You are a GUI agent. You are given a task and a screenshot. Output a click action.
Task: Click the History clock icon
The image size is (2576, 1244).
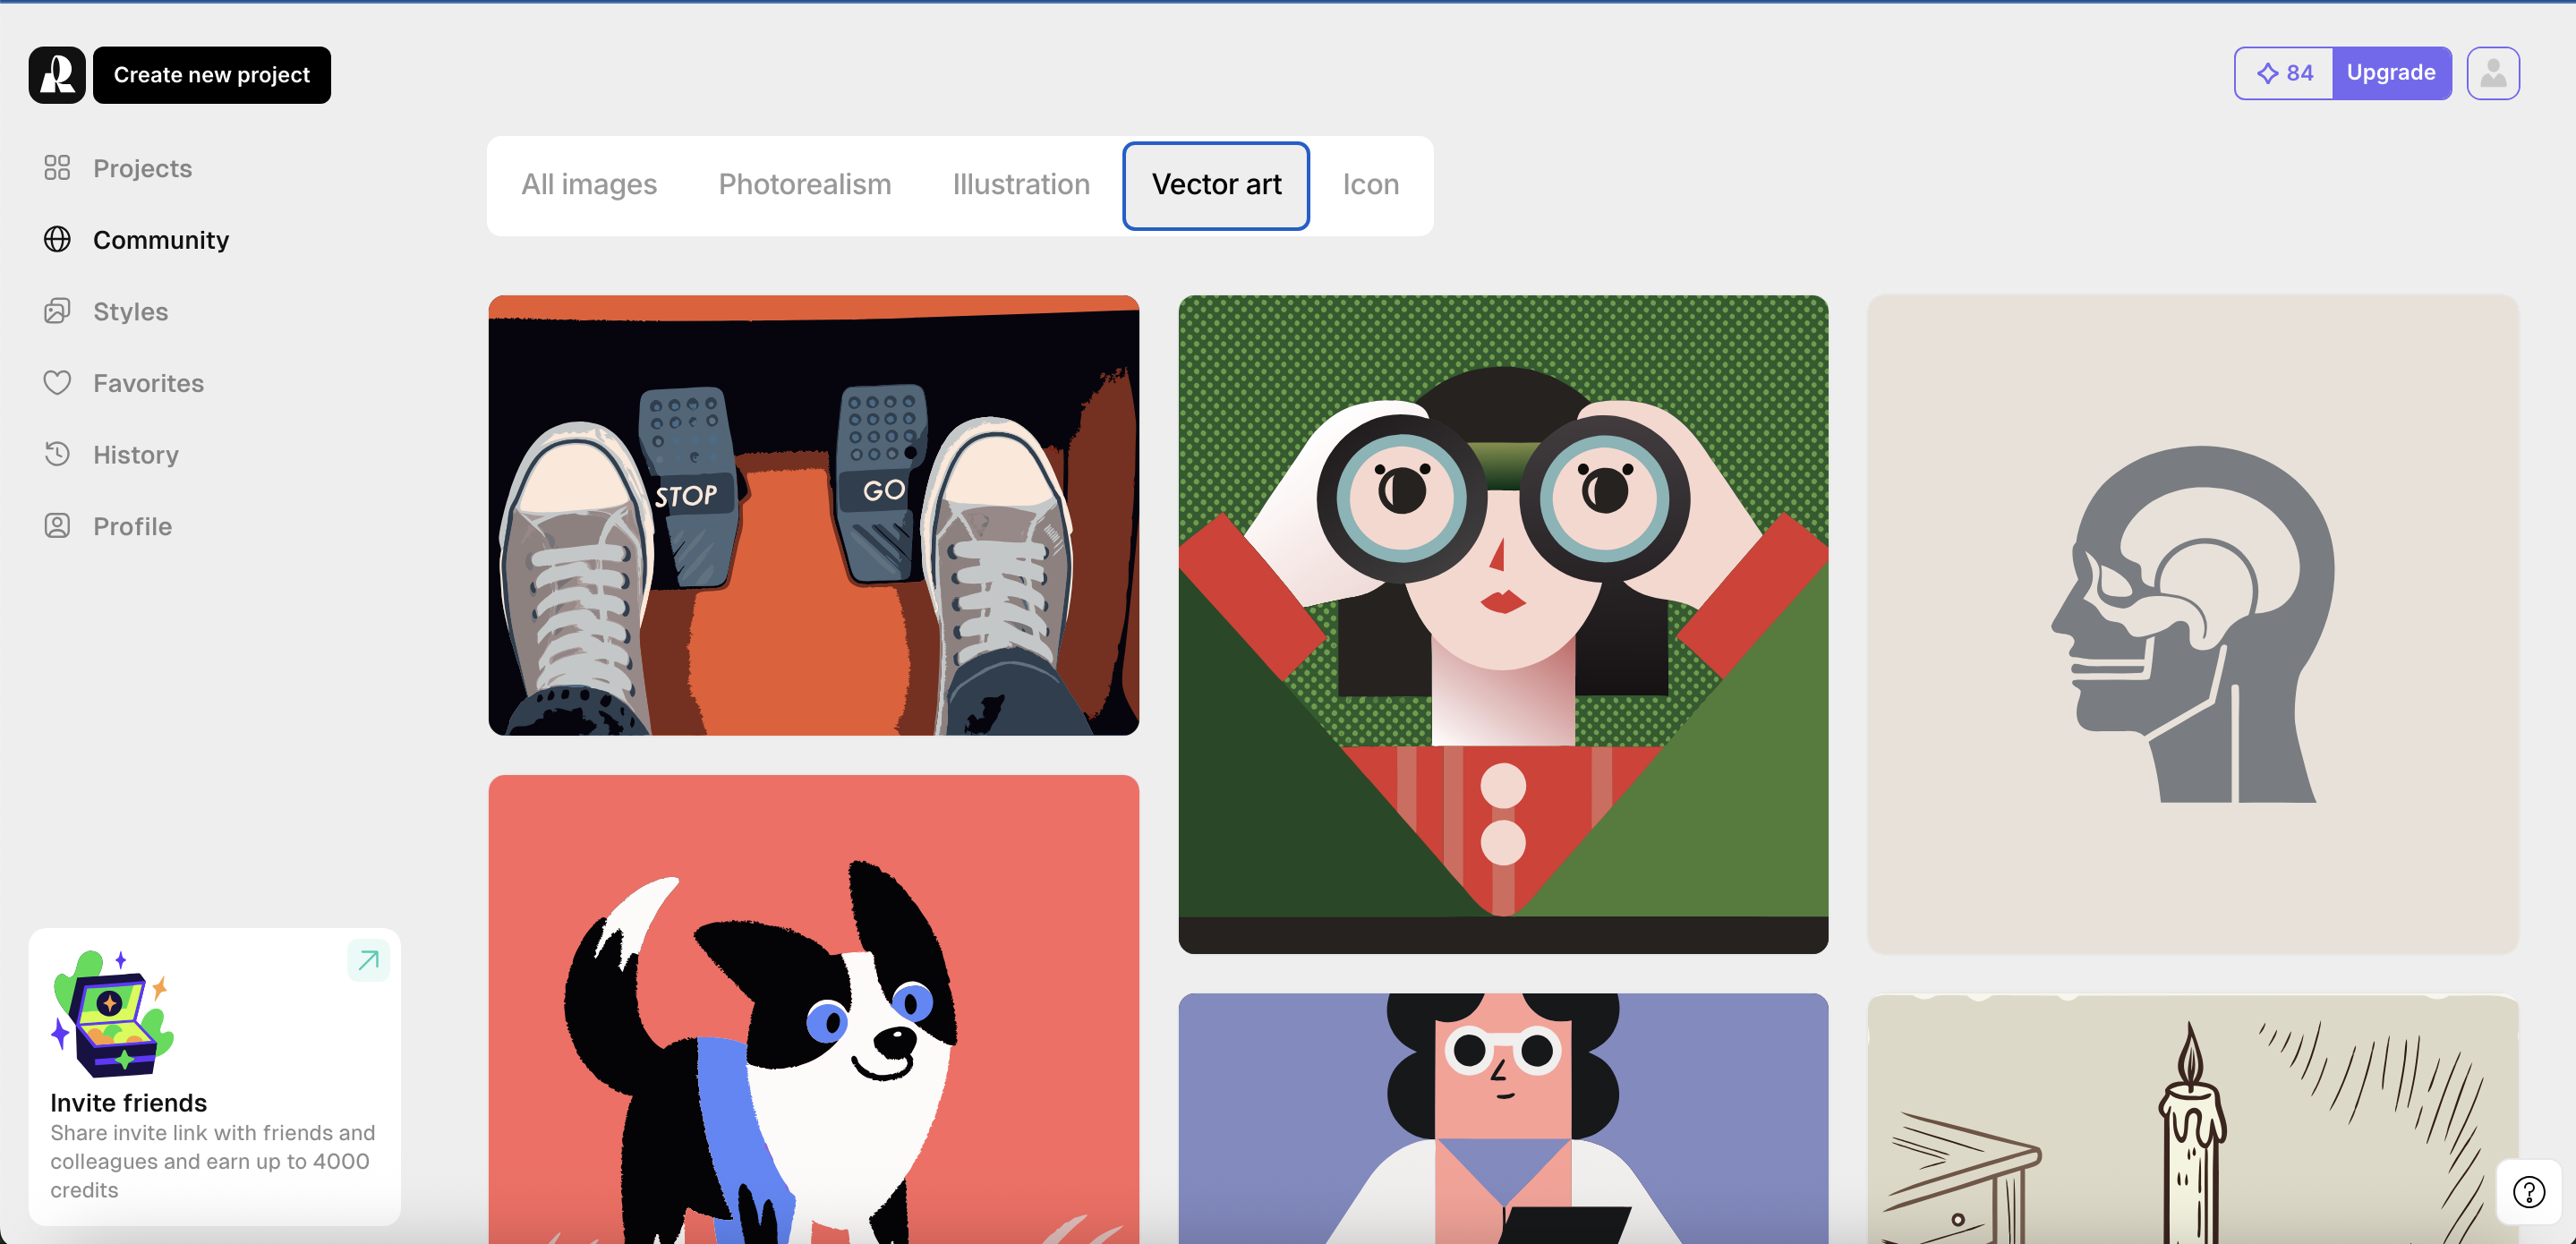[57, 454]
